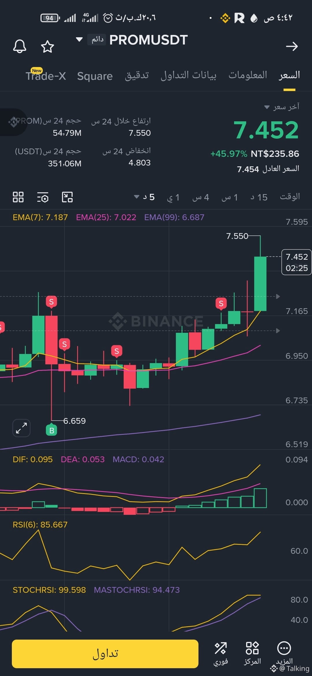Tap the EMA(99): 6.687 indicator label

174,217
